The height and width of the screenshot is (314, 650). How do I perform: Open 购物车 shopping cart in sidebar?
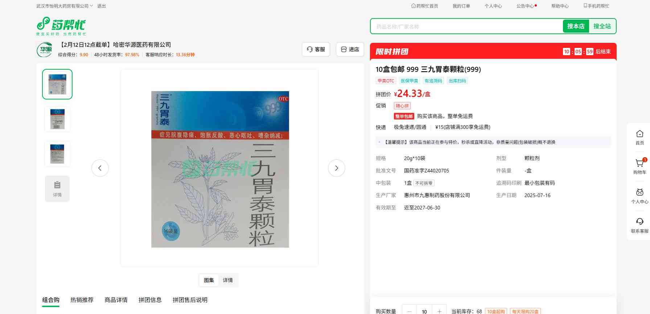tap(639, 166)
